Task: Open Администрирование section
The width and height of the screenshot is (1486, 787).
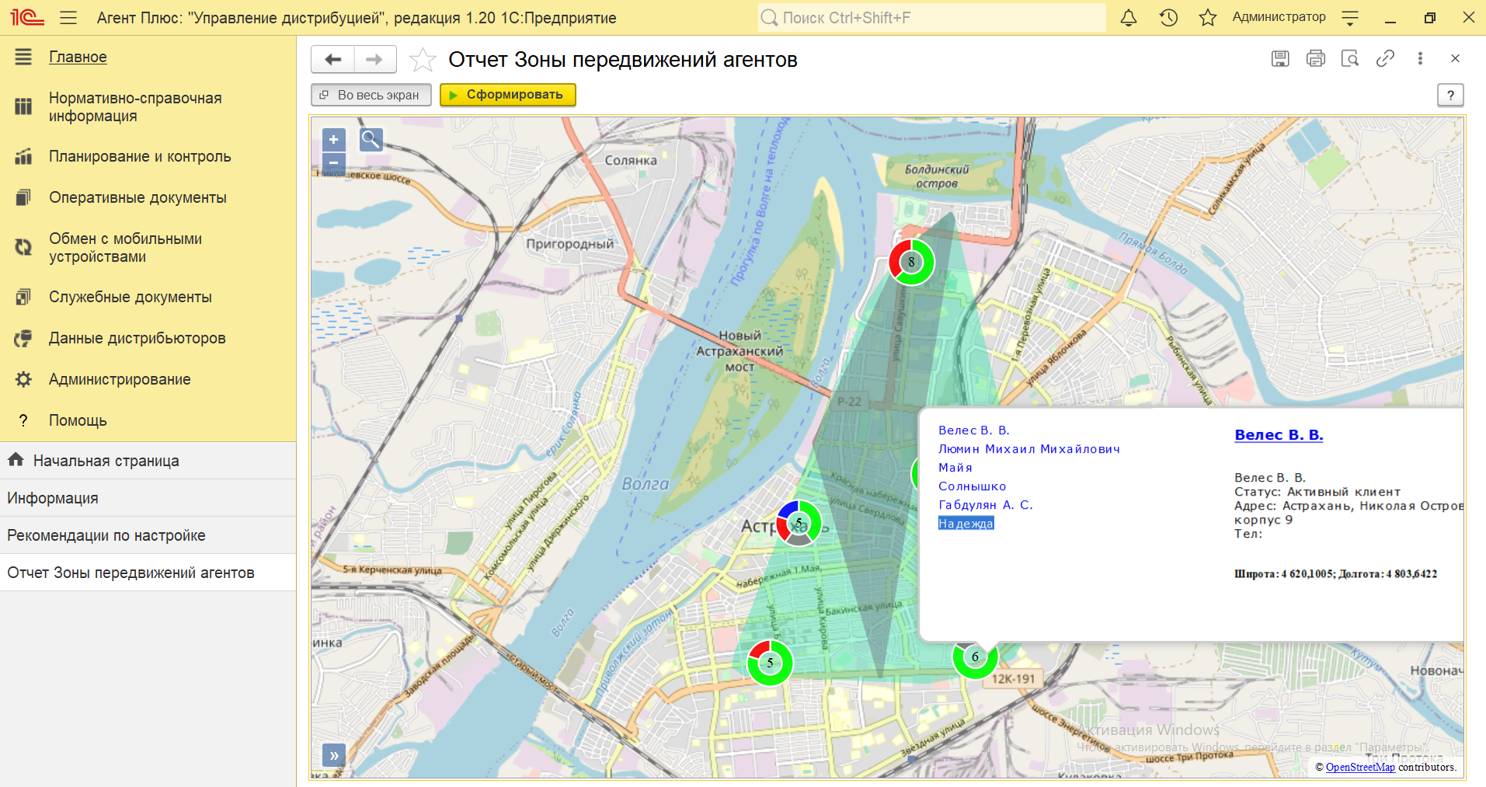Action: tap(120, 379)
